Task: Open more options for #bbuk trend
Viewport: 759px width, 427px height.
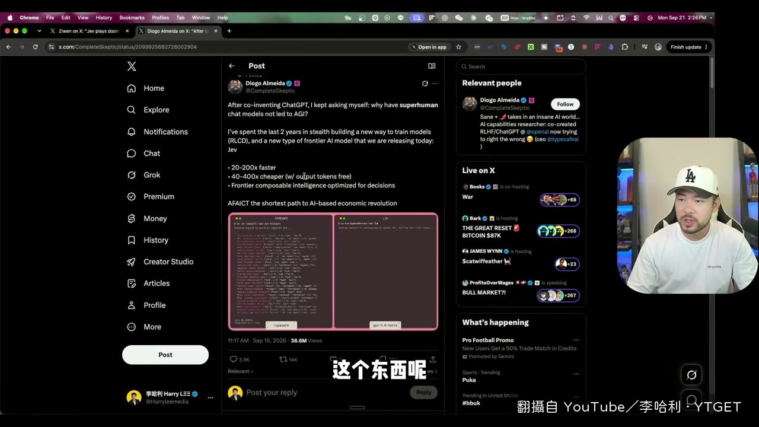Action: tap(576, 397)
